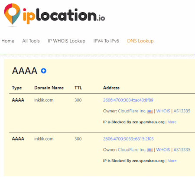Click CloudFlare Inc. owner in first record
Viewport: 195px width, 177px height.
[132, 111]
